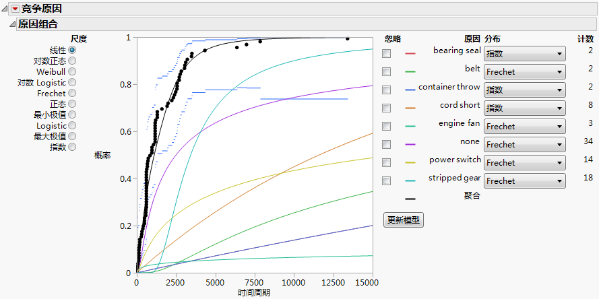
Task: Collapse the 竞争原因 outline section
Action: (5, 8)
